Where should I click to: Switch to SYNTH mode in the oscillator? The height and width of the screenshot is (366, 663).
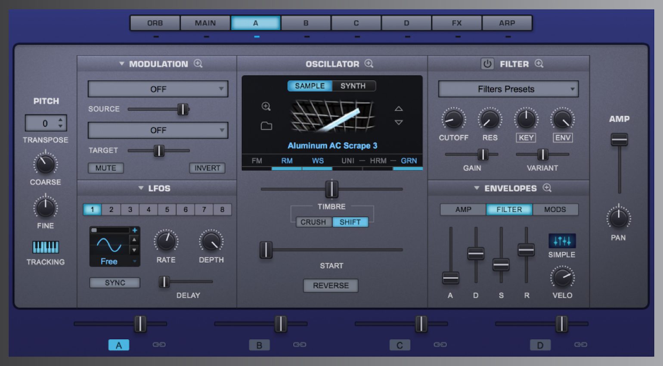[x=353, y=86]
